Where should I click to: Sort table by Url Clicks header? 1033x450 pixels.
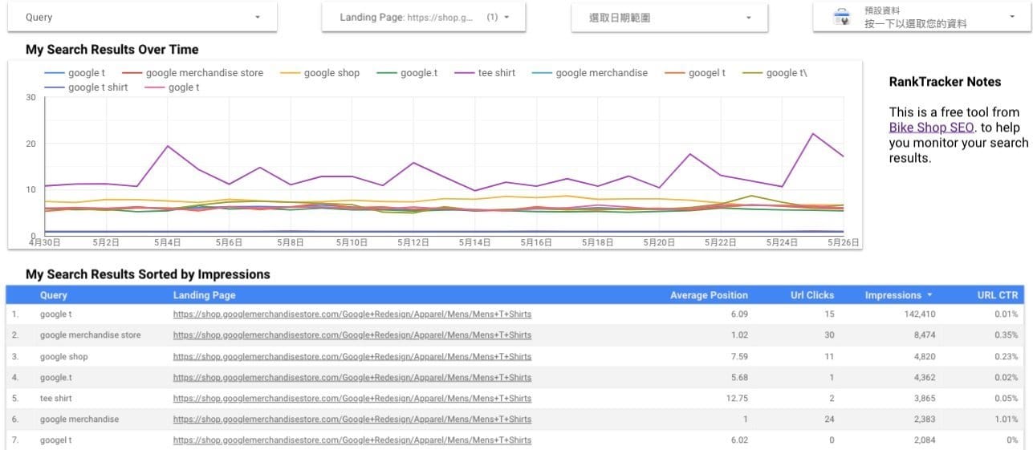811,295
